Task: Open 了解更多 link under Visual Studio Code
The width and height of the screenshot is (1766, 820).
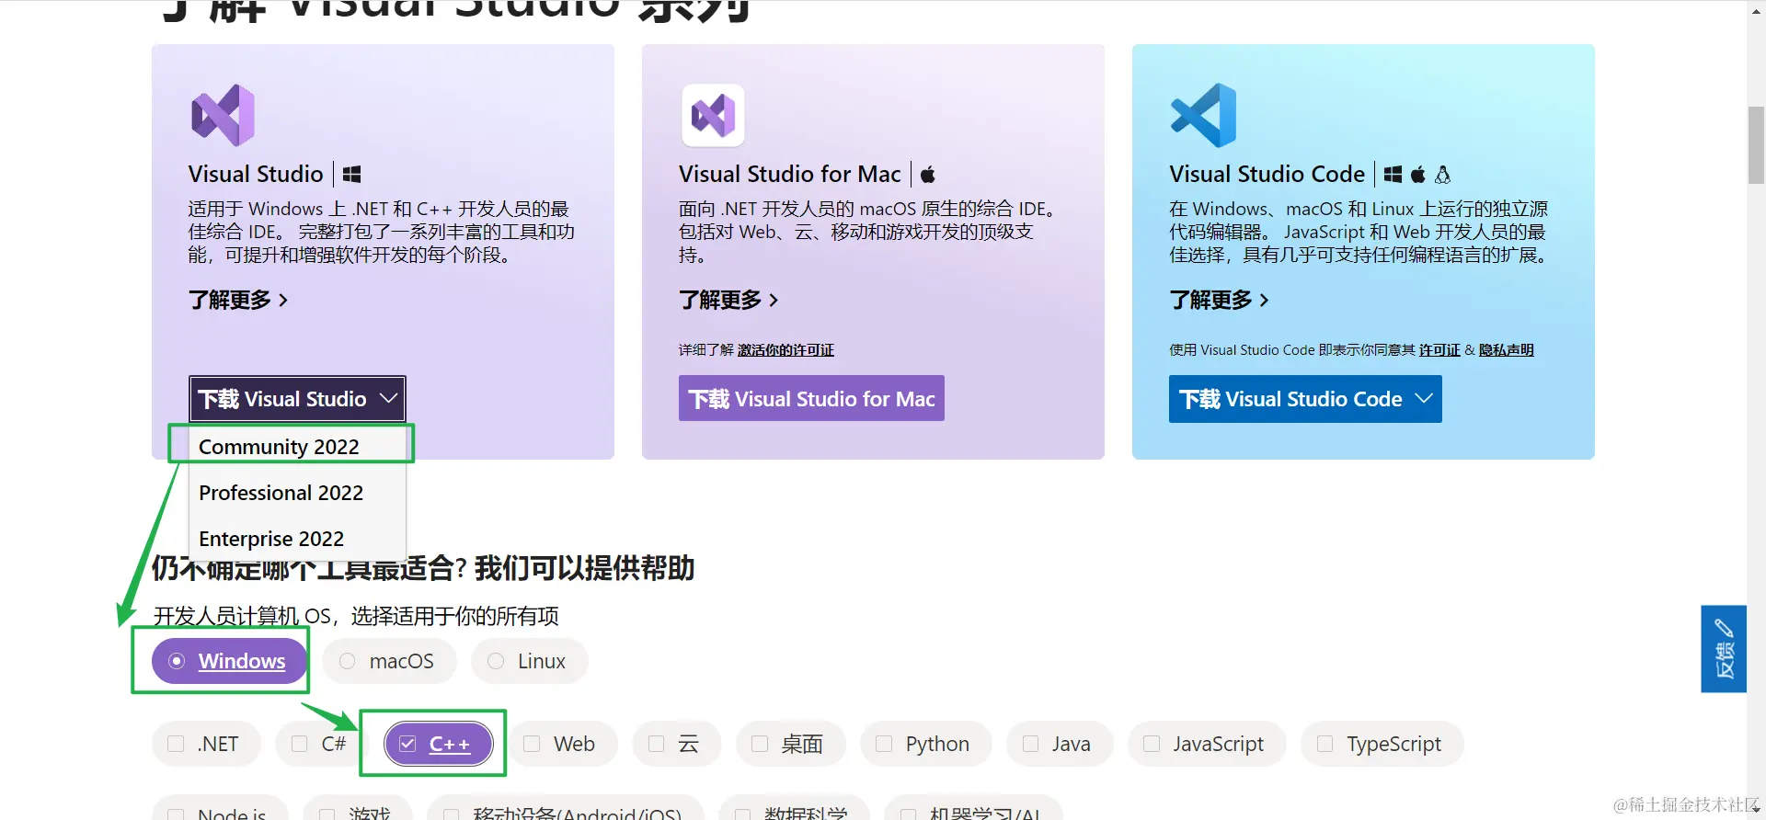Action: 1219,300
